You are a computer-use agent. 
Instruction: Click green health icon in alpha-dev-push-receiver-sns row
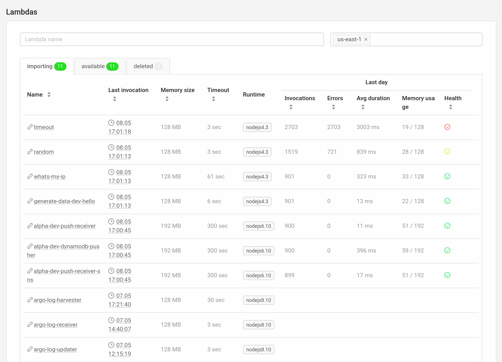click(x=447, y=275)
